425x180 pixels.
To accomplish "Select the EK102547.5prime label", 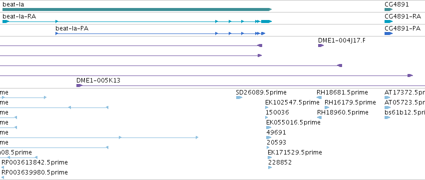I will pos(292,102).
